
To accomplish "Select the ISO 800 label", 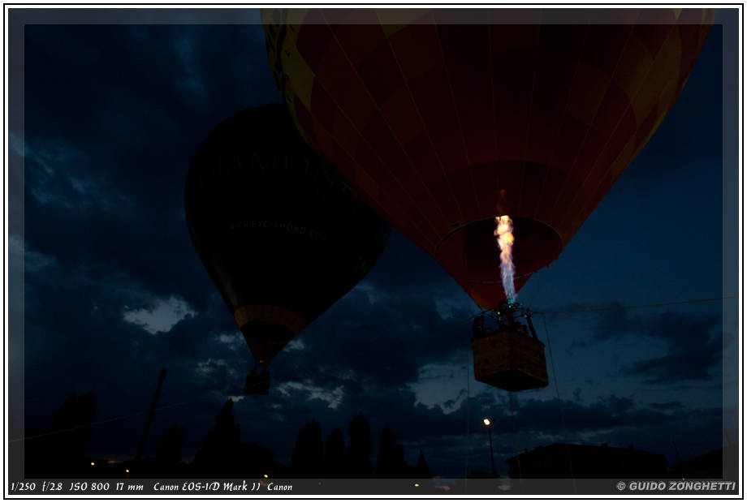I will [89, 487].
